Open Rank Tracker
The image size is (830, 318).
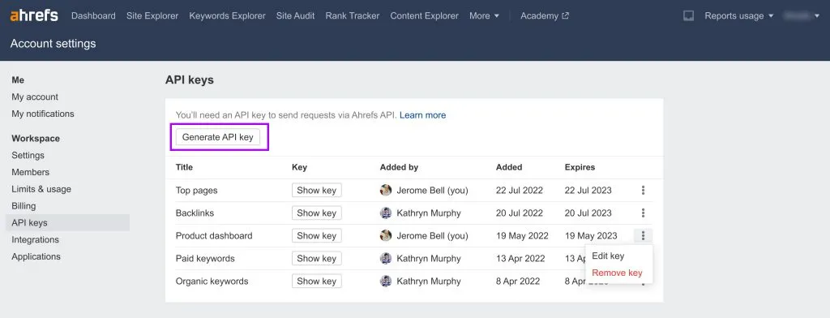352,16
